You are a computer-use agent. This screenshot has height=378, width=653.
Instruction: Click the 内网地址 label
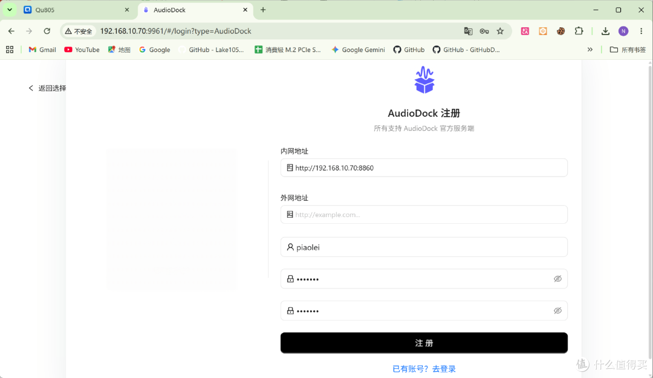click(x=294, y=151)
